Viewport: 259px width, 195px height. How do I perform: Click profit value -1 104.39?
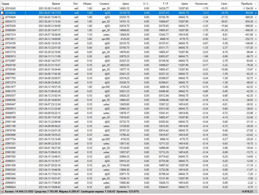click(248, 9)
